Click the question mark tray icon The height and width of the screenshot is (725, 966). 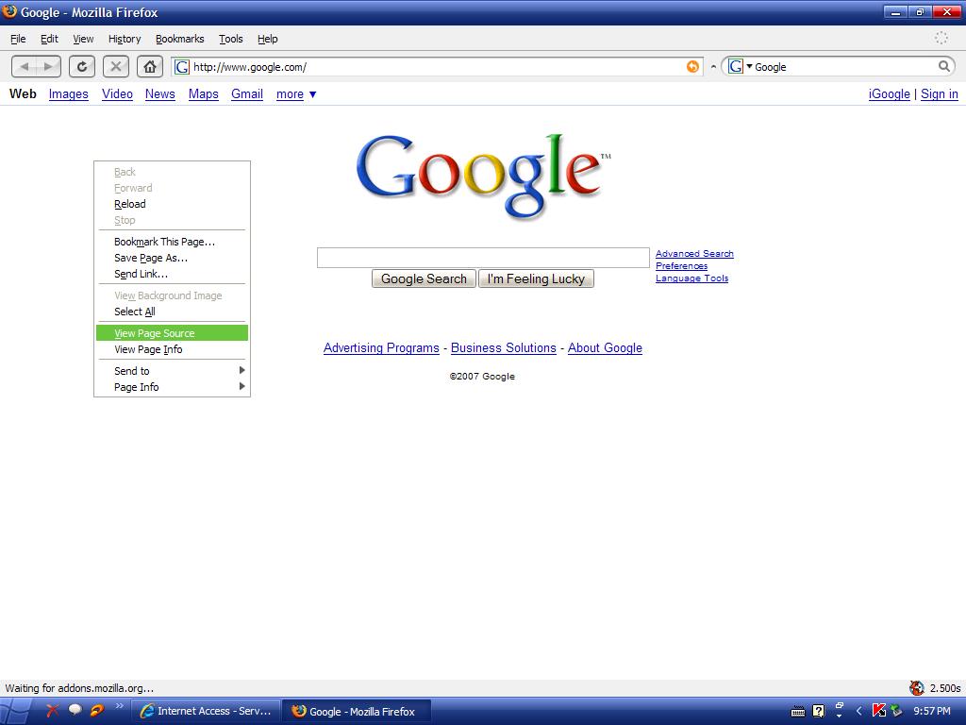click(818, 711)
